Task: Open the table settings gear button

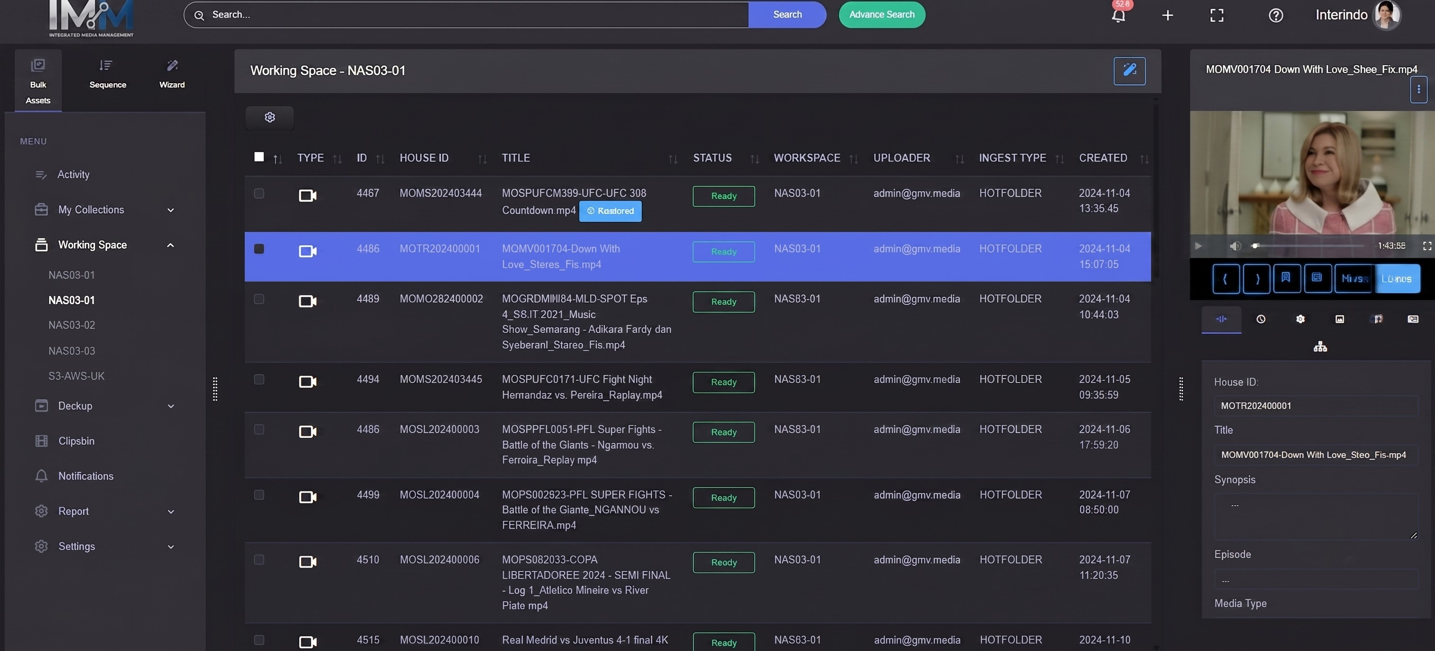Action: [270, 117]
